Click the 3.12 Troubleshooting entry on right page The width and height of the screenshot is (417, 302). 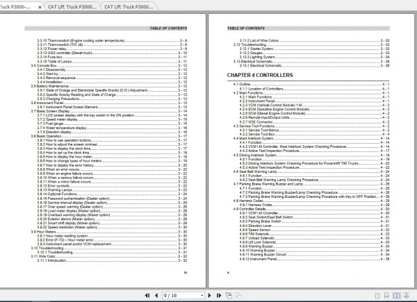tap(311, 44)
